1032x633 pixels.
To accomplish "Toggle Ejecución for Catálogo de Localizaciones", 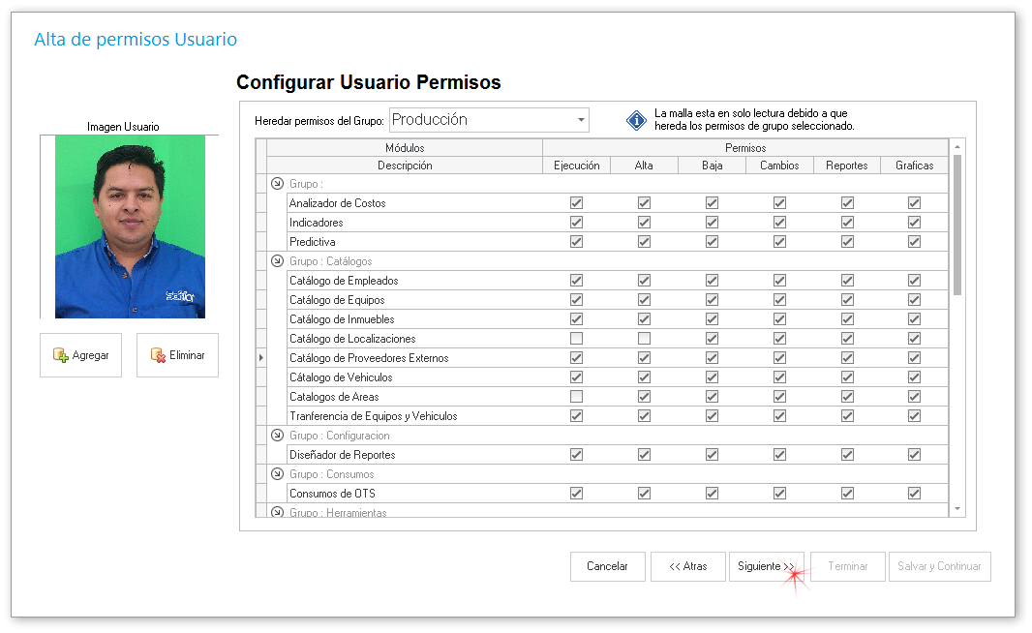I will [x=576, y=339].
